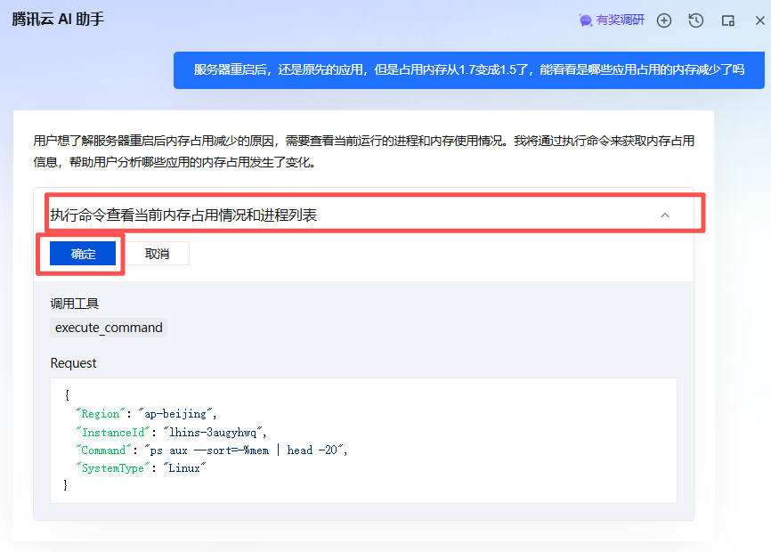Click the 有奖调研 text link
The image size is (771, 552).
(620, 20)
